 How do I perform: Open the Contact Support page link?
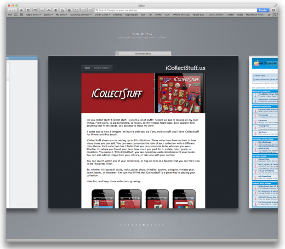(102, 68)
